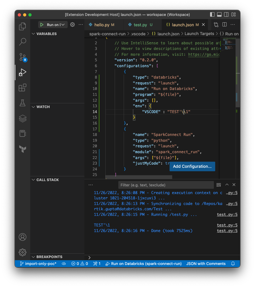
Task: Toggle the bottom panel layout icon
Action: pos(219,14)
